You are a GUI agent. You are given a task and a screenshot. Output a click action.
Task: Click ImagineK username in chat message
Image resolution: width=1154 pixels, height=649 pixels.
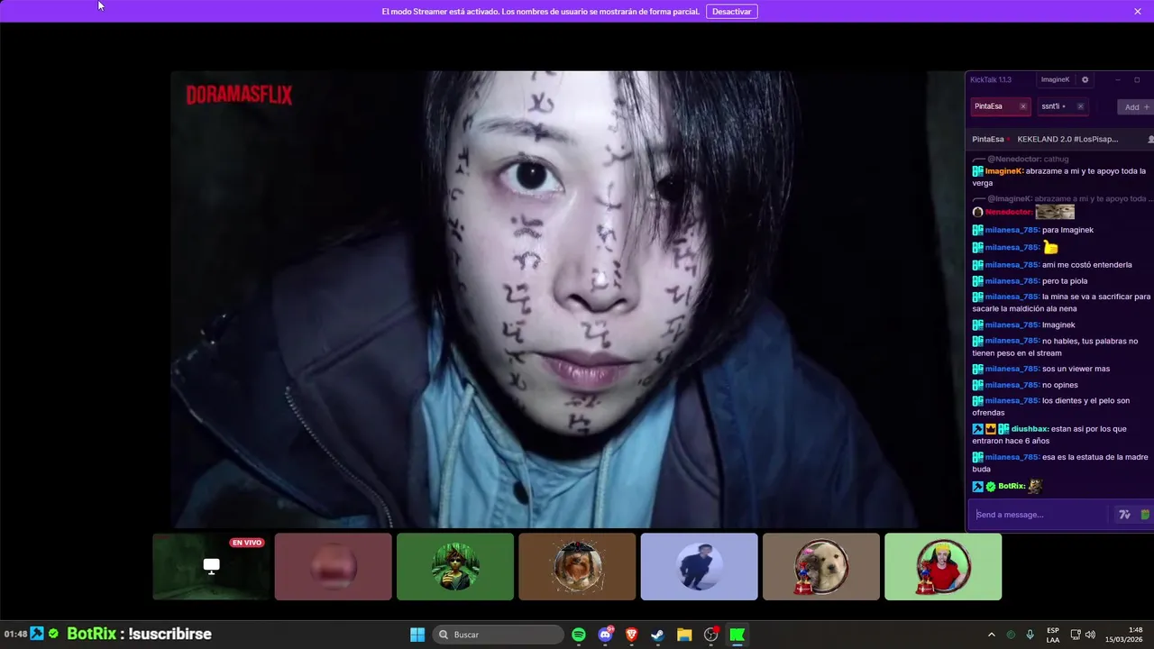pos(1003,171)
